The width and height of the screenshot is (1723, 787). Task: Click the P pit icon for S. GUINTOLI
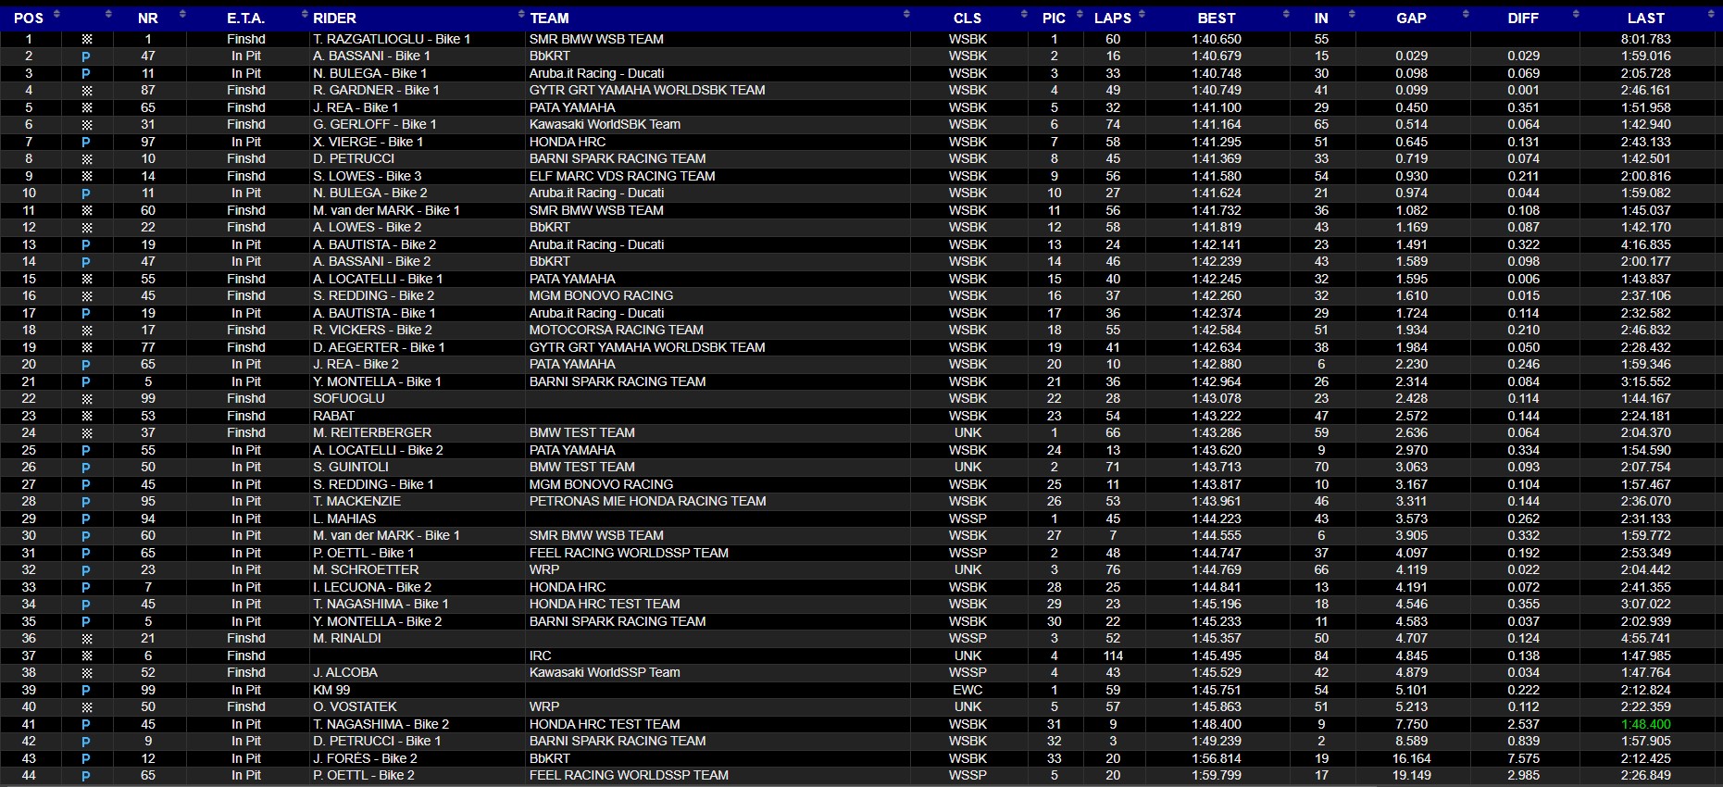point(86,468)
